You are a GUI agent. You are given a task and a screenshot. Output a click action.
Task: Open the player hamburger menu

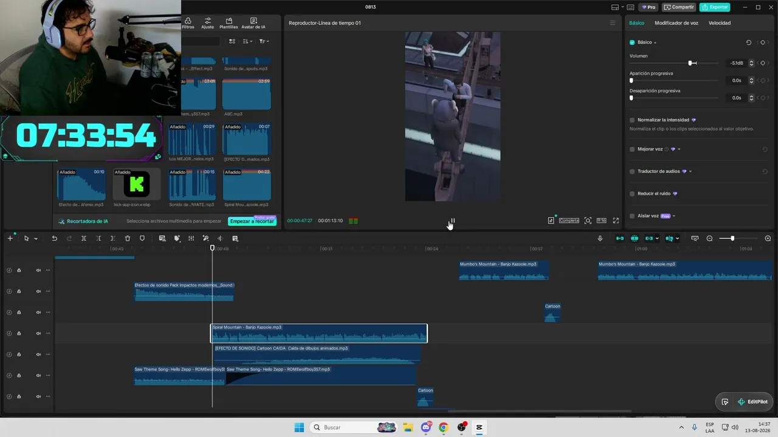(613, 23)
